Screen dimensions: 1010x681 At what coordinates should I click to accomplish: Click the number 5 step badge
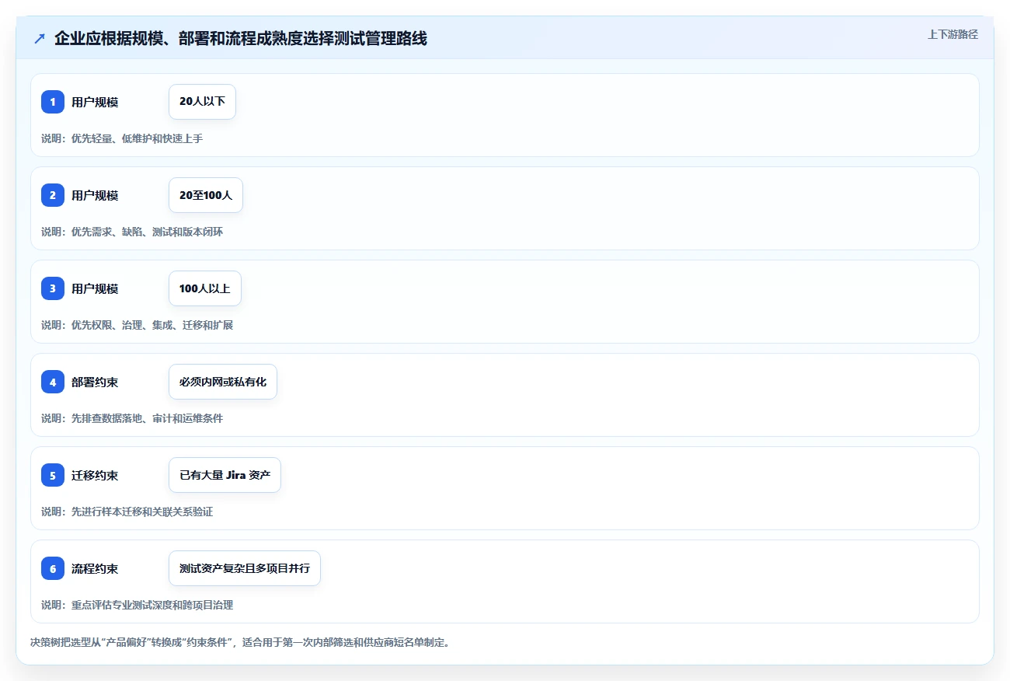point(53,475)
